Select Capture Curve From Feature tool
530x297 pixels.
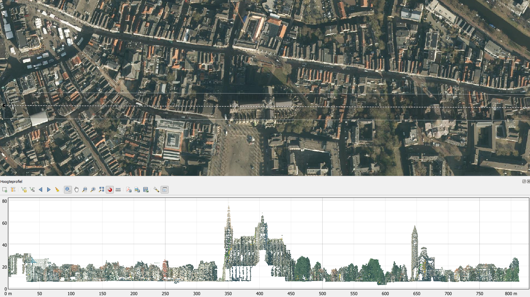click(x=32, y=190)
